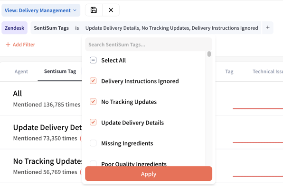
Task: Select the Sentisum Tag tab
Action: [x=60, y=71]
